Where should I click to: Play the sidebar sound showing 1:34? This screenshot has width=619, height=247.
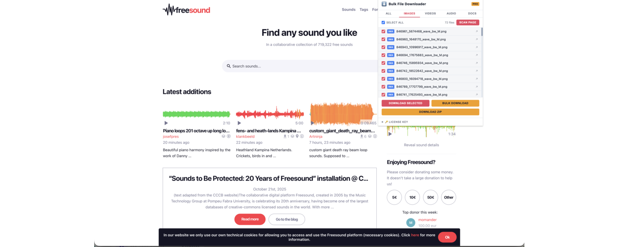pos(390,134)
